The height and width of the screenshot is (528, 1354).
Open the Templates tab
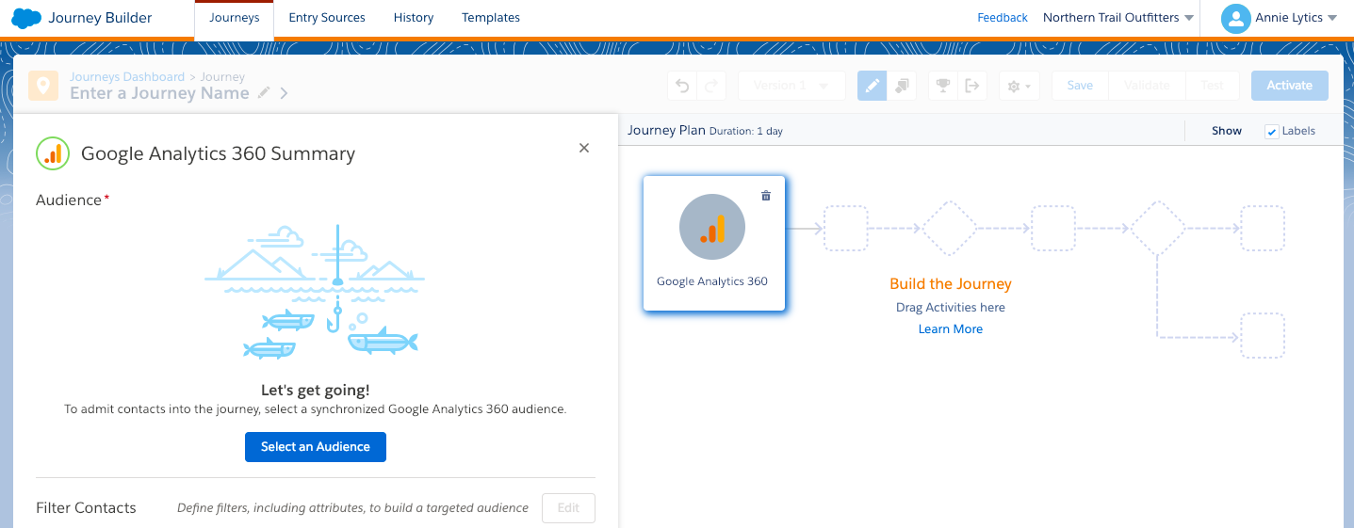tap(491, 18)
